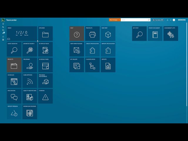Click the New Work Package tile
Screen dimensions: 188x141
tap(77, 49)
